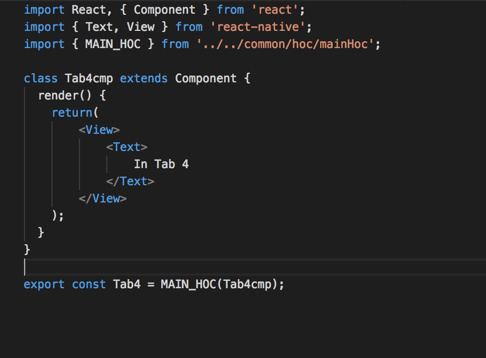Click 'react' string in first import

tap(275, 10)
